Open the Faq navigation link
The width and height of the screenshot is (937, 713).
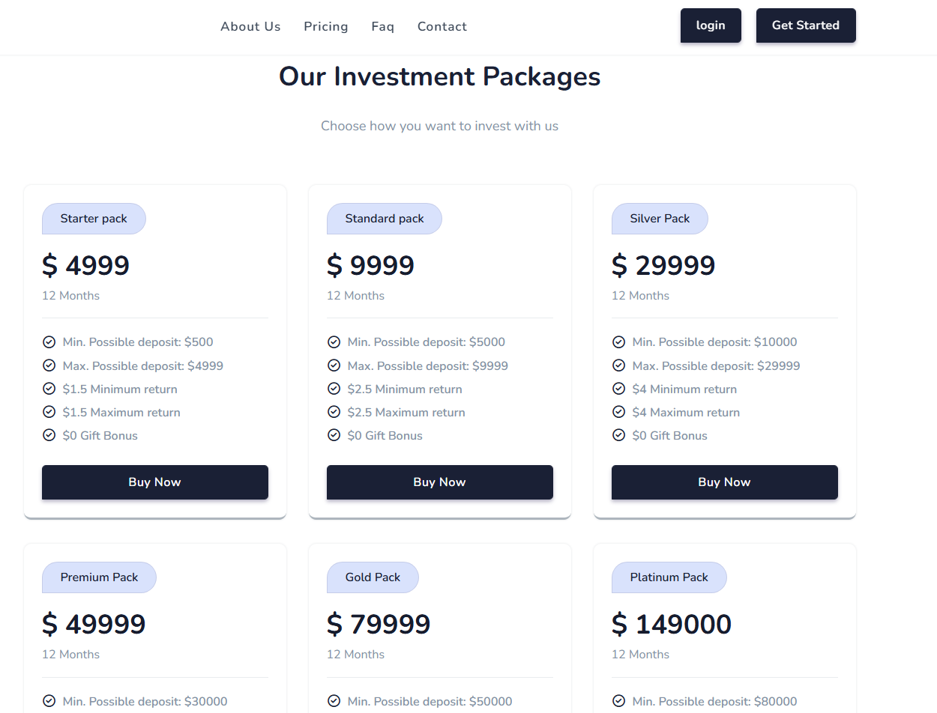pyautogui.click(x=382, y=26)
